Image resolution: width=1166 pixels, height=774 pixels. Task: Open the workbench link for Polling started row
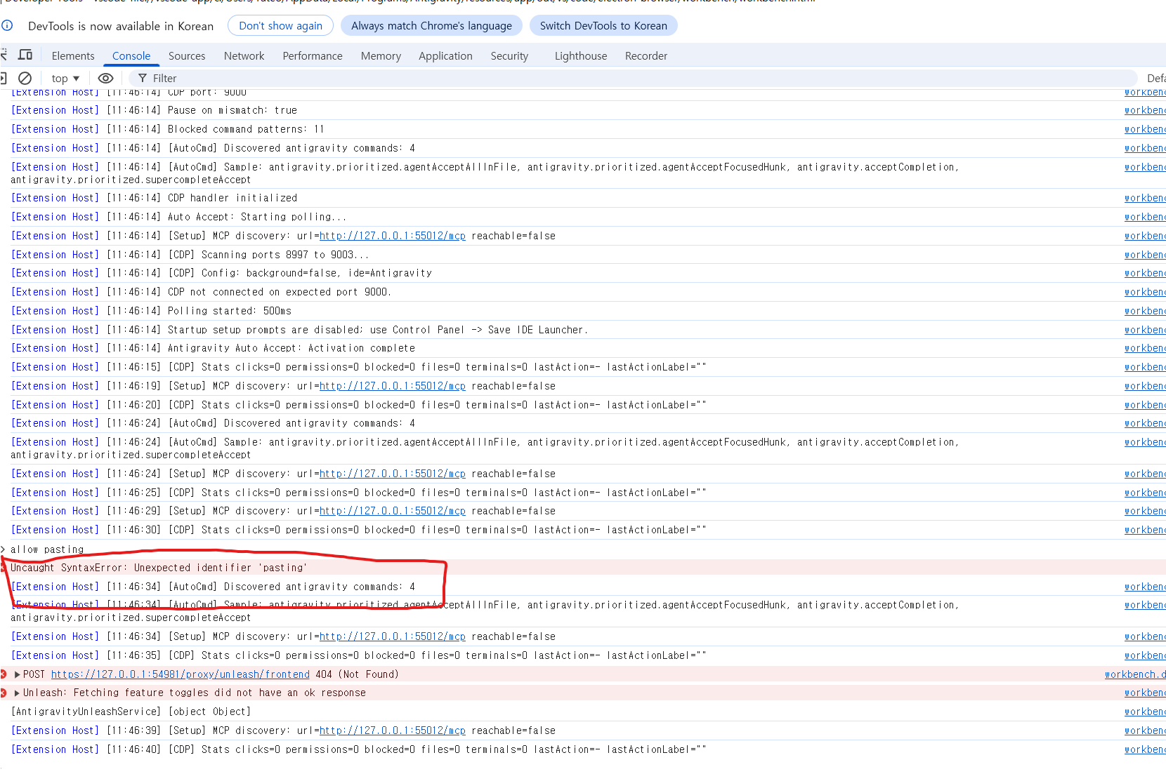1145,311
